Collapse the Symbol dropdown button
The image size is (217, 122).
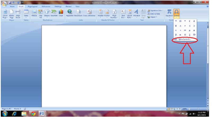tap(176, 14)
